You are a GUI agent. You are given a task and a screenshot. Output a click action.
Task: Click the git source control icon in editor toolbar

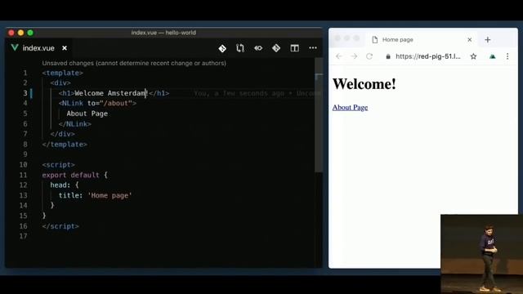click(222, 48)
